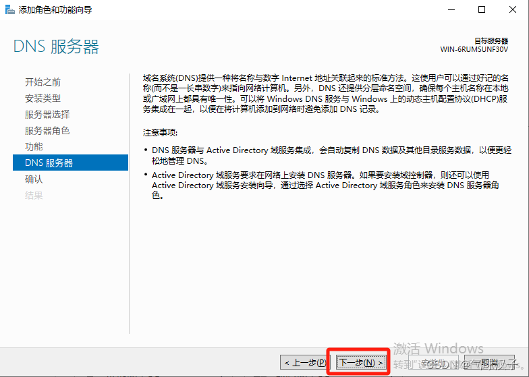Click DNS 服务器 page heading
529x377 pixels.
(x=56, y=47)
